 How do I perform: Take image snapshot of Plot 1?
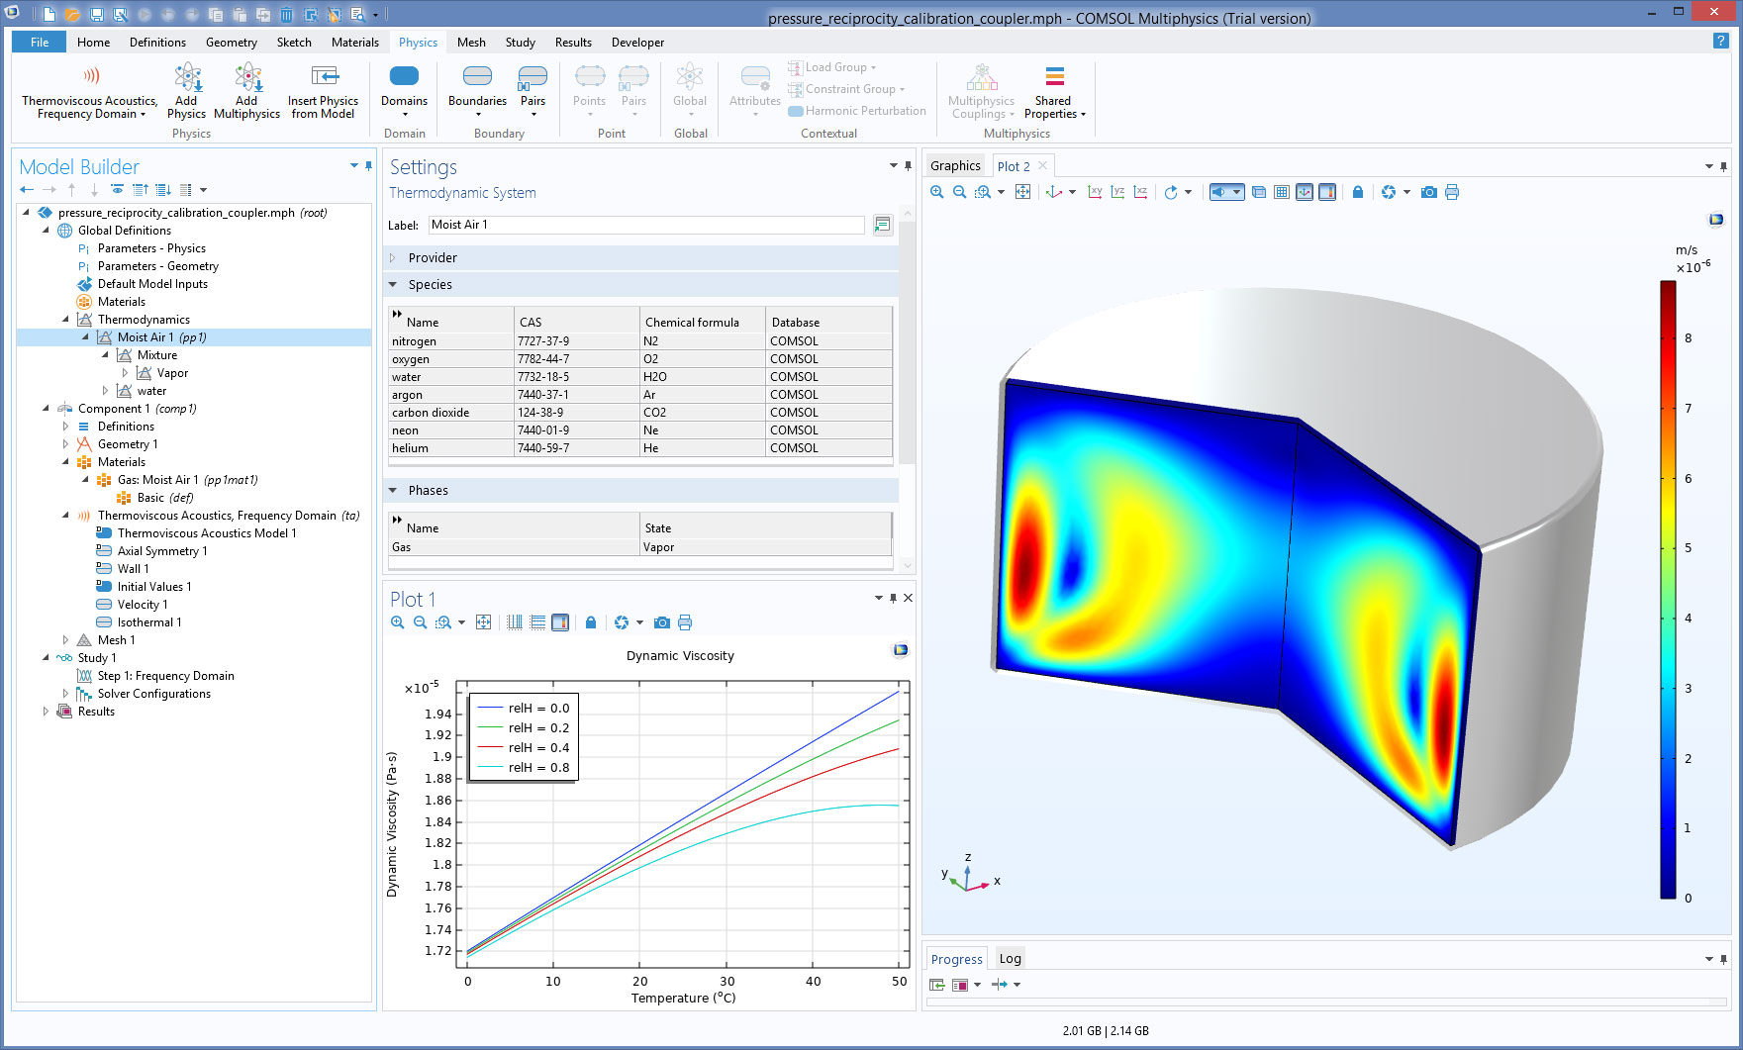pyautogui.click(x=662, y=622)
